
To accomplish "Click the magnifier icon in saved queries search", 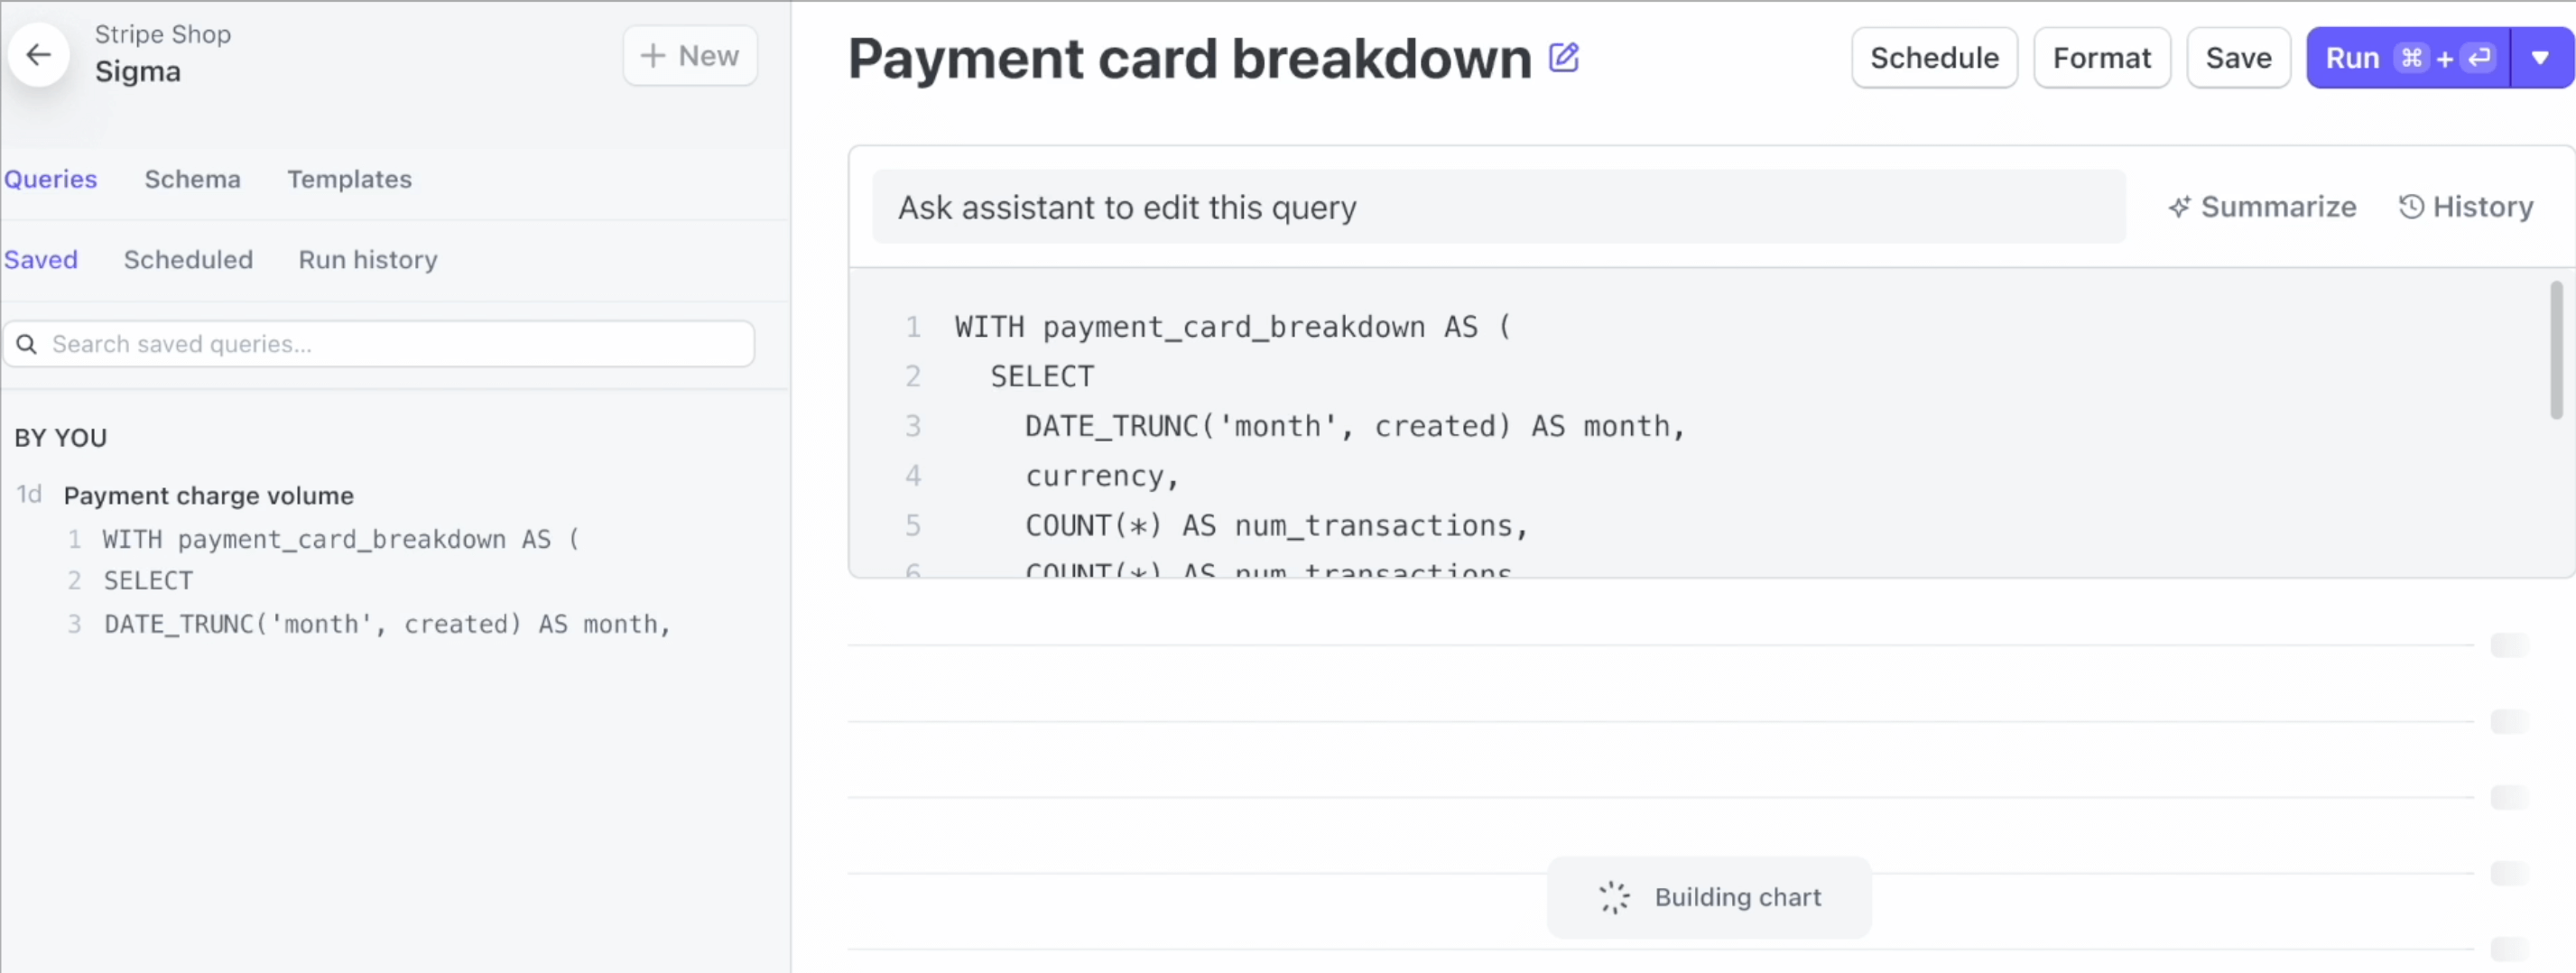I will coord(27,344).
